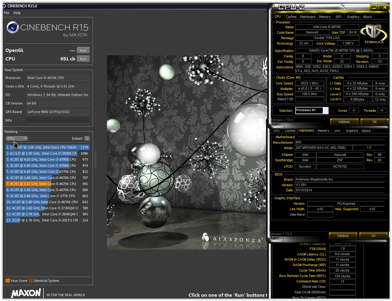Select highlighted ranking row 7 at 3.42 GHz

47,184
